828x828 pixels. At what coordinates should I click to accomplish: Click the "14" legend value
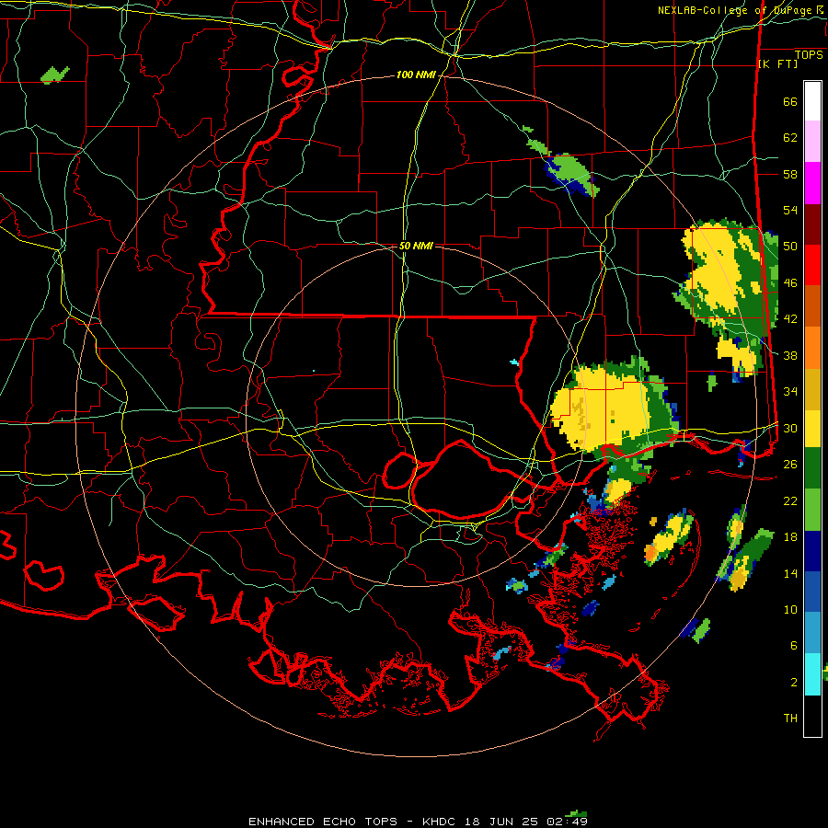pyautogui.click(x=790, y=573)
